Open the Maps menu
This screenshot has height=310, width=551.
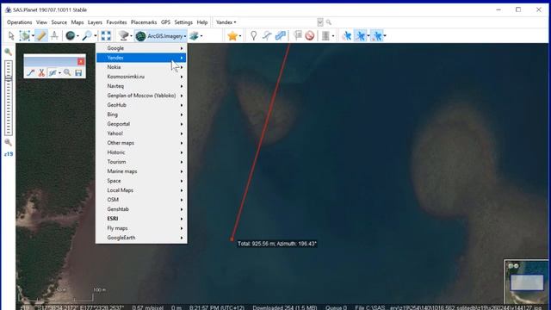(77, 22)
